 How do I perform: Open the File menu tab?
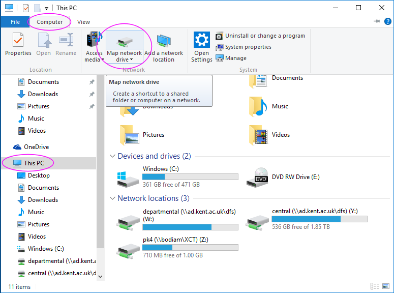[x=15, y=22]
